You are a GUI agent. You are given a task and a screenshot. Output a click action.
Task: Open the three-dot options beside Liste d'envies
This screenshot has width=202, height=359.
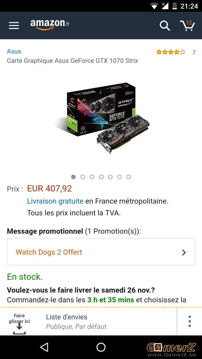[x=190, y=321]
